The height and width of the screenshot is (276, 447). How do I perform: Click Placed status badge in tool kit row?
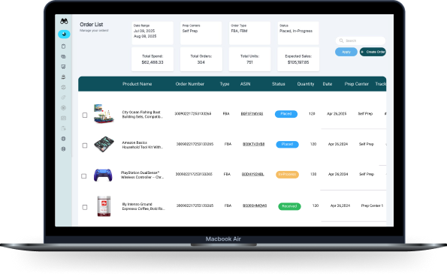(287, 144)
